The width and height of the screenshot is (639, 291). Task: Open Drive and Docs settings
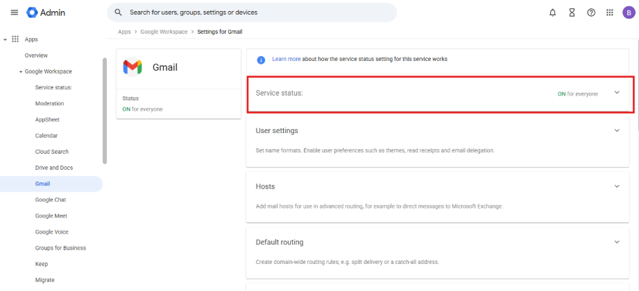(x=54, y=168)
